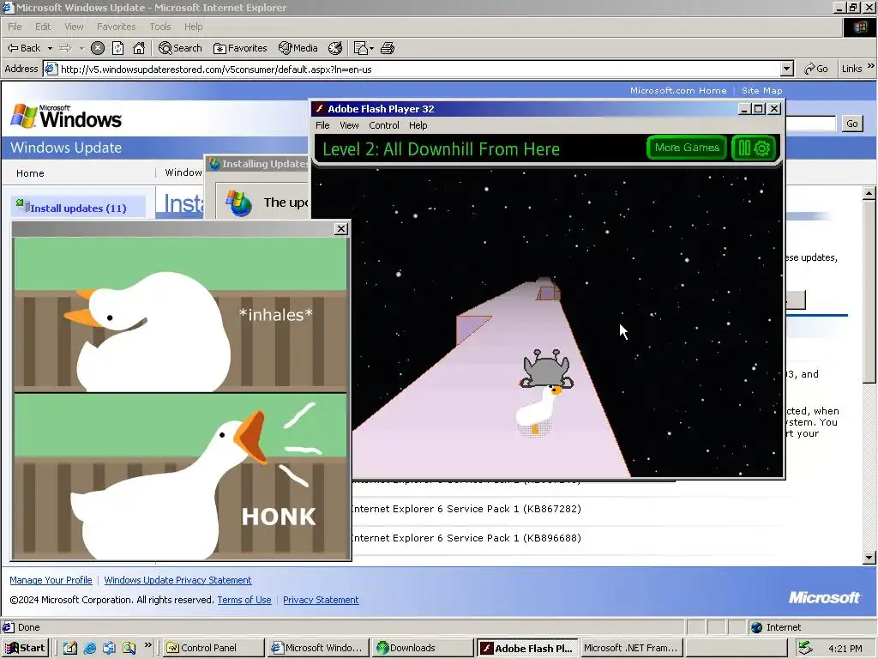878x659 pixels.
Task: Open the Terms of Use link
Action: pyautogui.click(x=244, y=600)
